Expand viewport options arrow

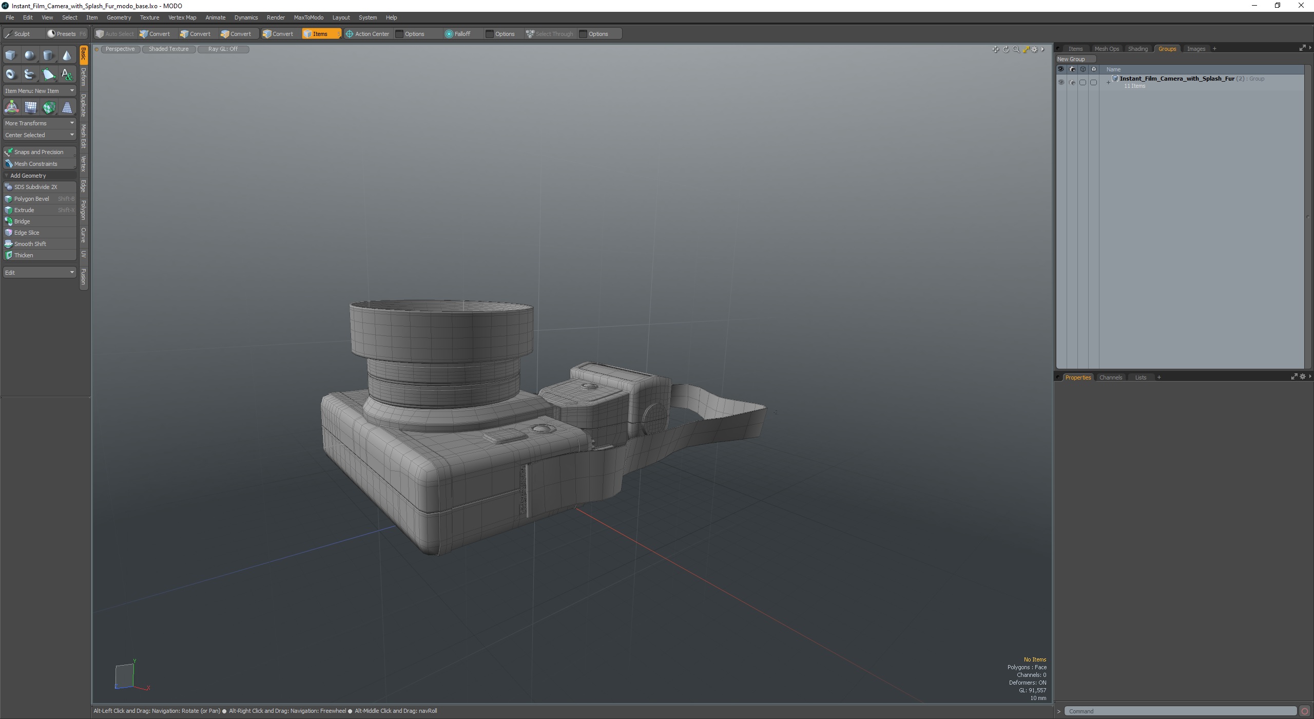(1043, 49)
